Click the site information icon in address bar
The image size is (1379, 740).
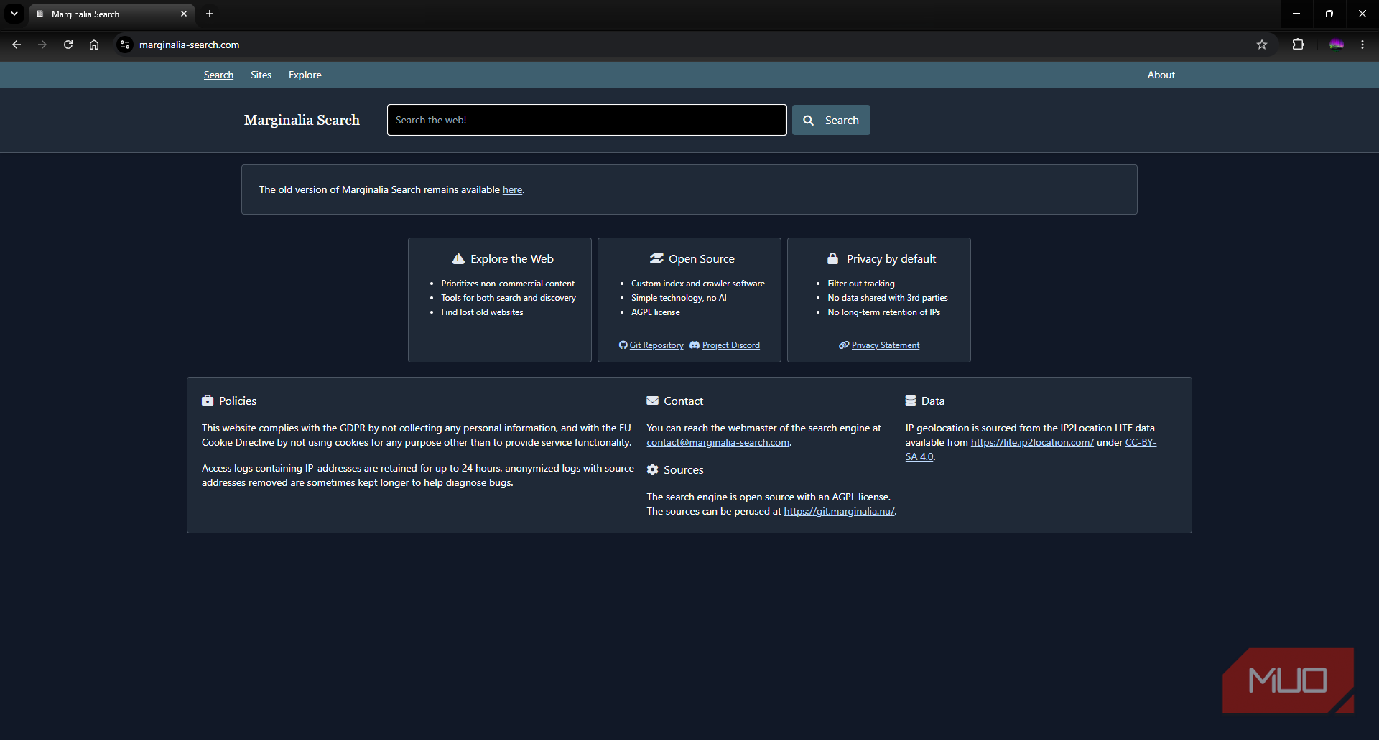(x=125, y=45)
